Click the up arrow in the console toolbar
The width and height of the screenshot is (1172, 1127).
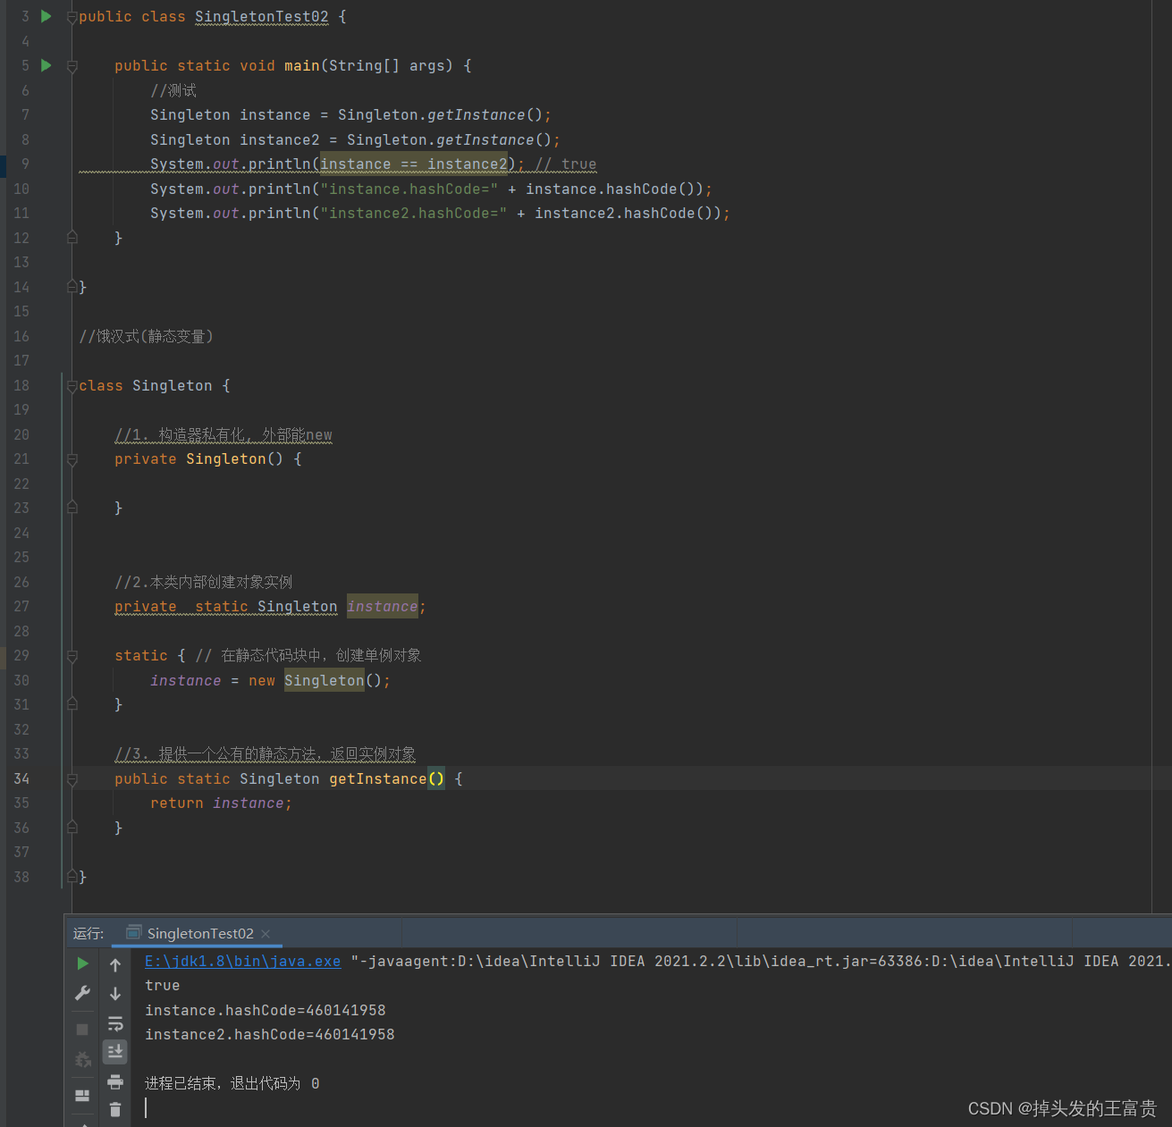coord(115,965)
